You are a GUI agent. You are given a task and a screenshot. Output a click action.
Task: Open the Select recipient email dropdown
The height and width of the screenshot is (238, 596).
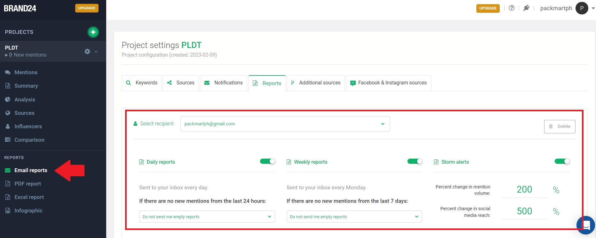(x=285, y=124)
